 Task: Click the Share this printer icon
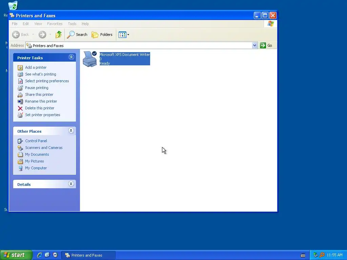[x=20, y=95]
